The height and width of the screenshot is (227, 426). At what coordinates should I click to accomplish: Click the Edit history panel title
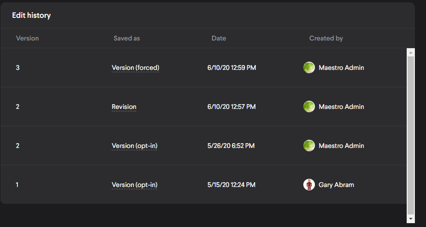(x=31, y=15)
